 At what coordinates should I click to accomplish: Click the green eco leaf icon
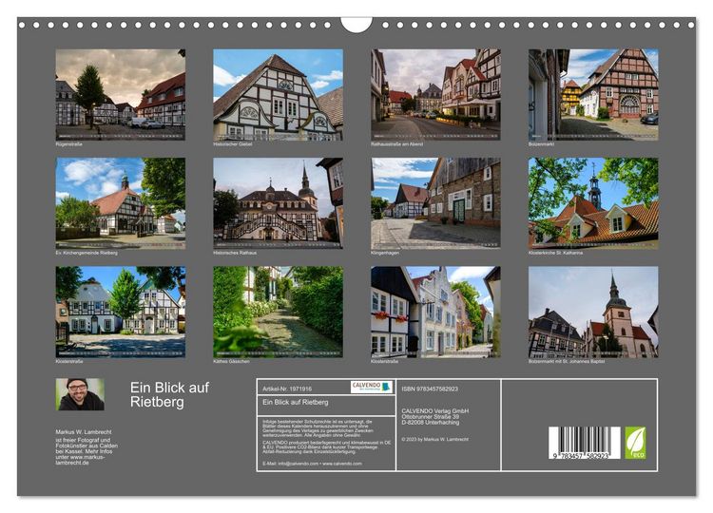[635, 443]
